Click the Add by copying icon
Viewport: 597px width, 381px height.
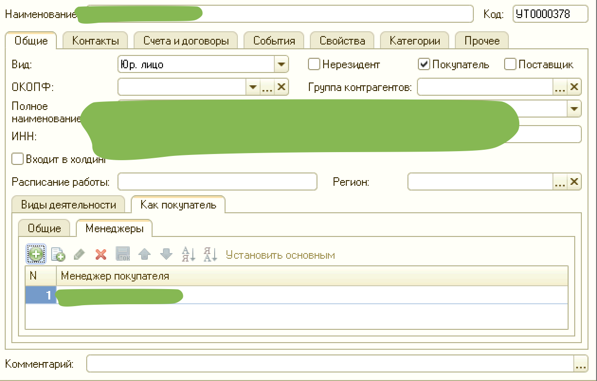(58, 254)
